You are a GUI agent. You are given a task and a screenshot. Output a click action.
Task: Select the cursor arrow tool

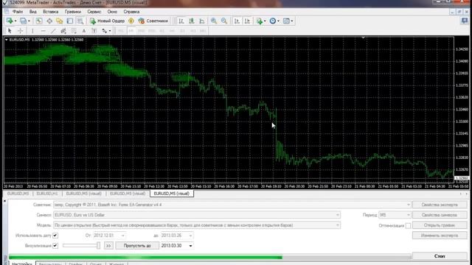click(x=10, y=31)
